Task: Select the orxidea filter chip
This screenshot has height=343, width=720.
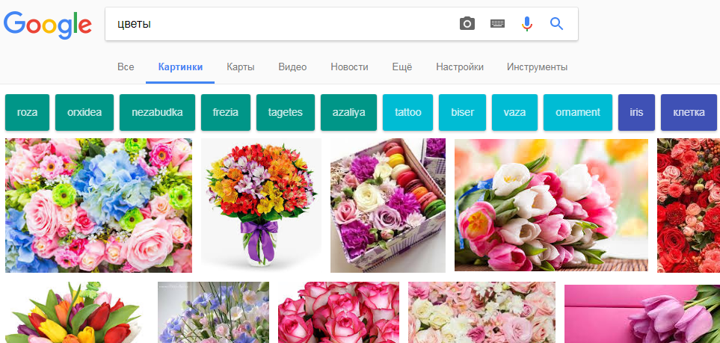Action: (x=84, y=113)
